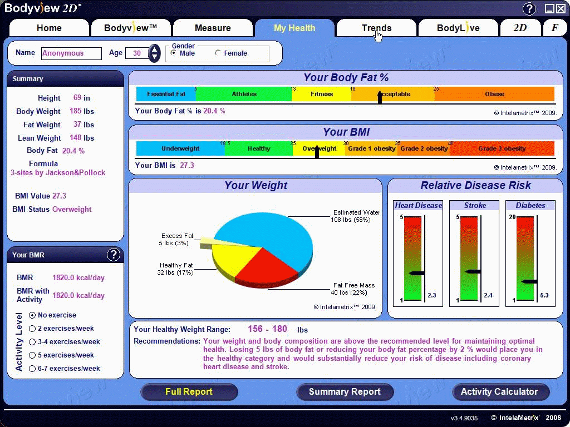This screenshot has width=570, height=427.
Task: Open the F tab
Action: (555, 28)
